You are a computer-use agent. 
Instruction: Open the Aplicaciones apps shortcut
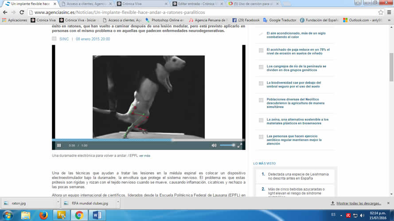coord(15,20)
